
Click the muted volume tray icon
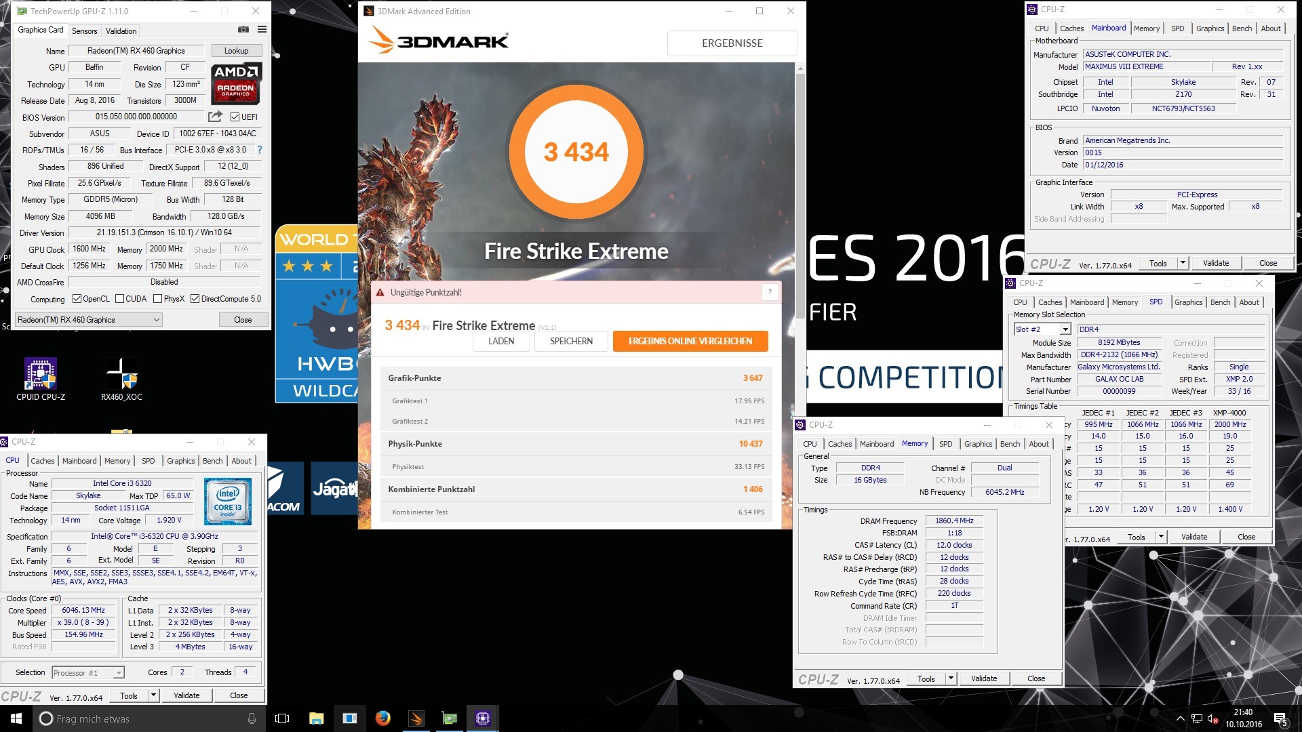(1213, 719)
